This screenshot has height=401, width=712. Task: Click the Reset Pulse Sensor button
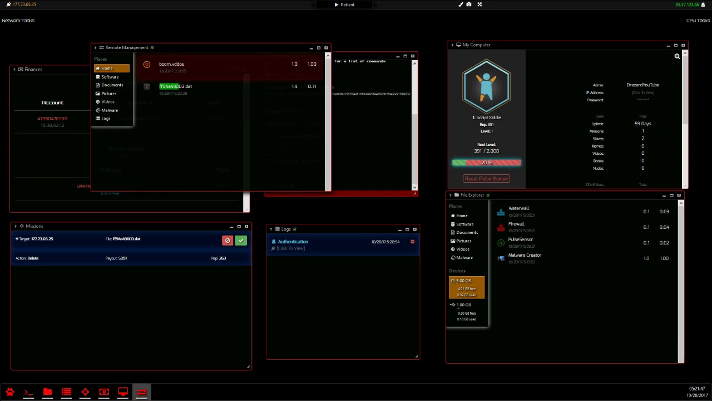(x=487, y=179)
